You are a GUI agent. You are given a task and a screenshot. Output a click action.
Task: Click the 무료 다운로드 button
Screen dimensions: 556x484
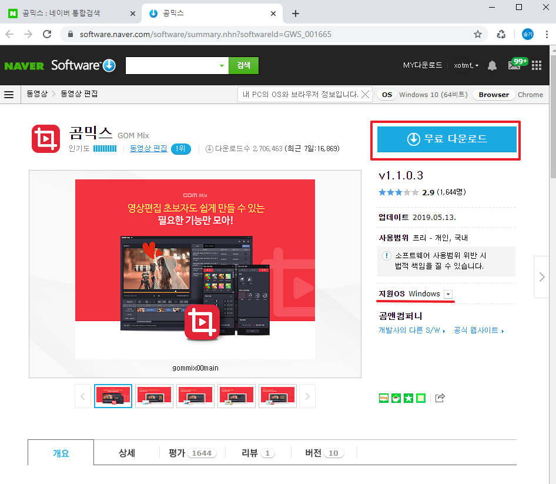pyautogui.click(x=447, y=139)
